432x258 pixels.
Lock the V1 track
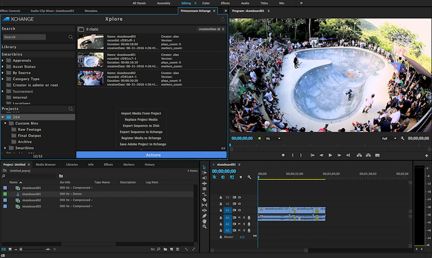221,210
